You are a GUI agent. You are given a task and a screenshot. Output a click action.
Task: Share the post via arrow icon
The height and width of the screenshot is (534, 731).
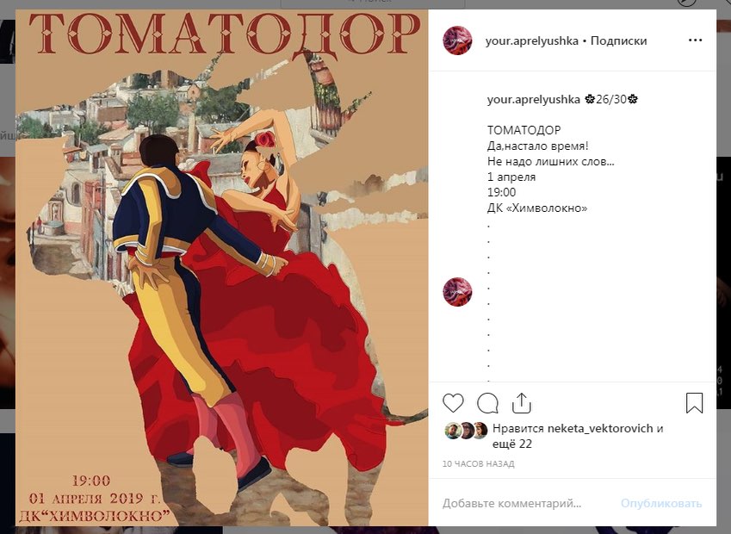coord(521,403)
